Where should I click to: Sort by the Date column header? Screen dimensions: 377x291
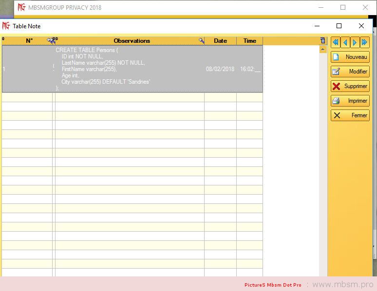coord(220,41)
